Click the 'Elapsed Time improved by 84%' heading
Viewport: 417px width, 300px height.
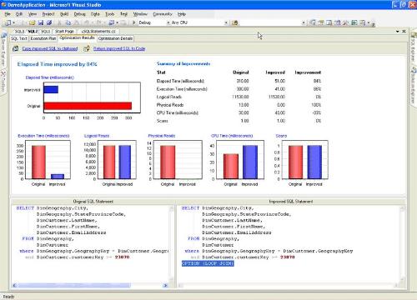tap(58, 64)
